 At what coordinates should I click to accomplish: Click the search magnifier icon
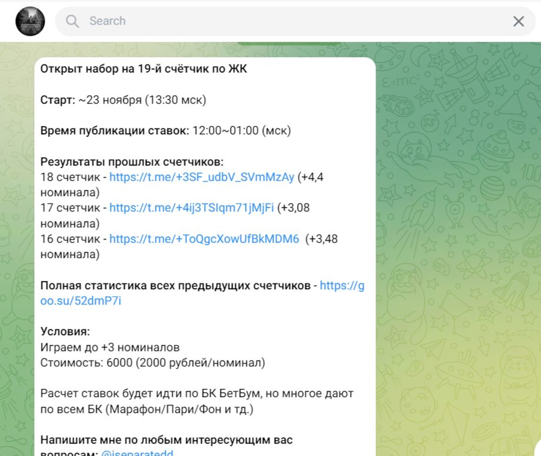72,21
